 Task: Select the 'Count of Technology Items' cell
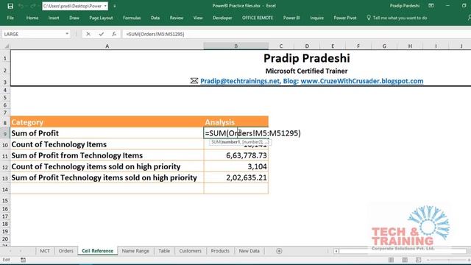pos(107,144)
